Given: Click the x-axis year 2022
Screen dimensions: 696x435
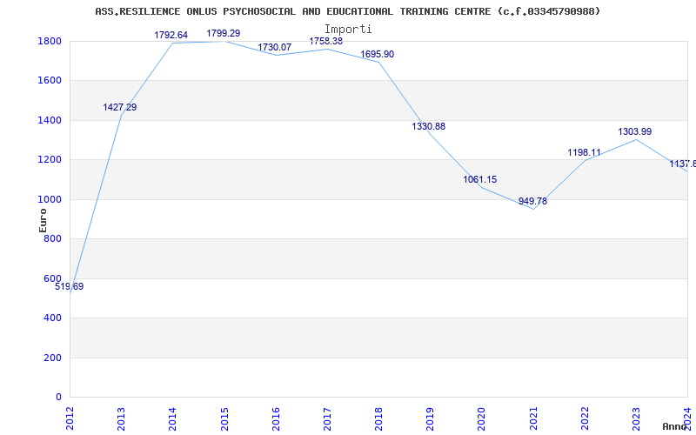Looking at the screenshot, I should tap(585, 418).
